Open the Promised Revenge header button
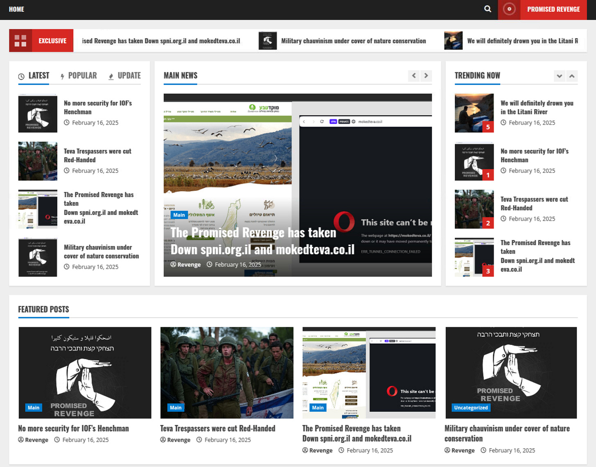 [553, 9]
